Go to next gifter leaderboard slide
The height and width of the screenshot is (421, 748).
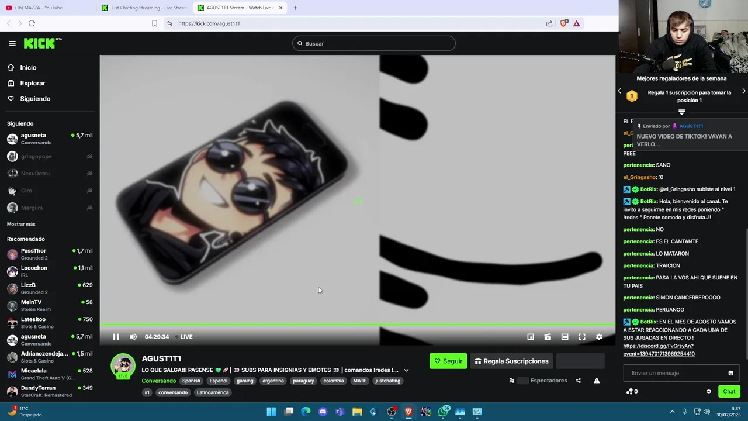[743, 91]
